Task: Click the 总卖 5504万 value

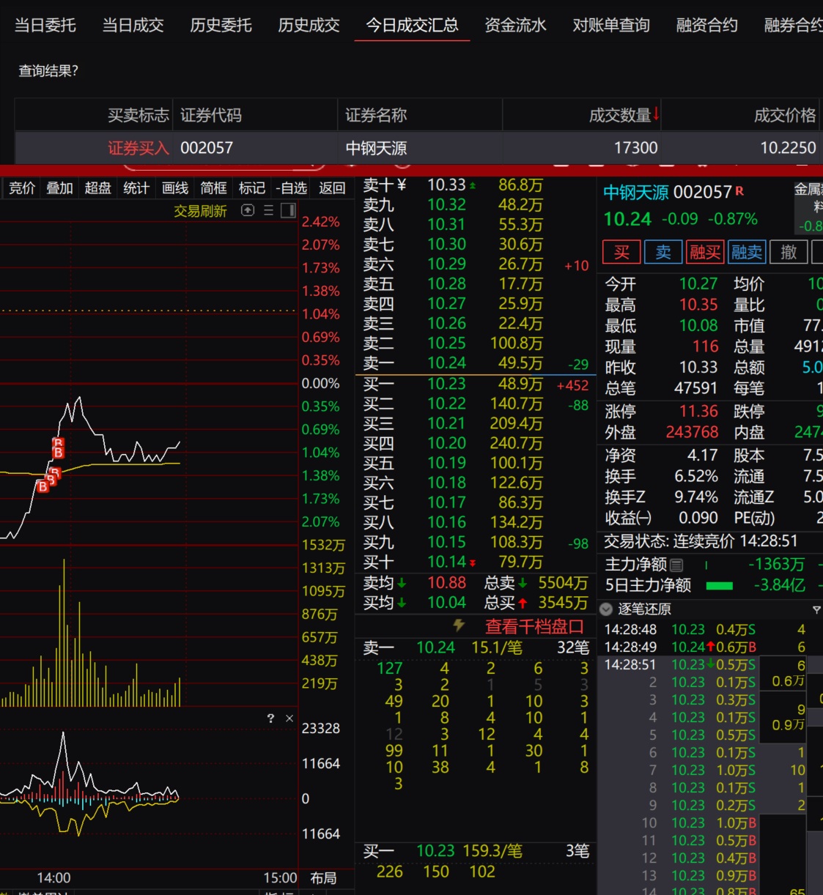Action: (563, 583)
